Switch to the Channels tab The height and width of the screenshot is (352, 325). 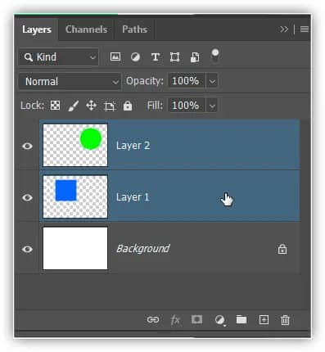(86, 29)
